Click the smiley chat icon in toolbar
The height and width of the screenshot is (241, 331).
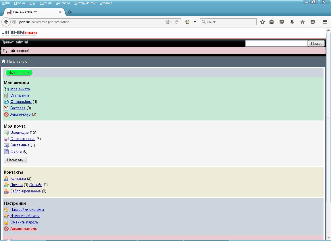click(313, 22)
